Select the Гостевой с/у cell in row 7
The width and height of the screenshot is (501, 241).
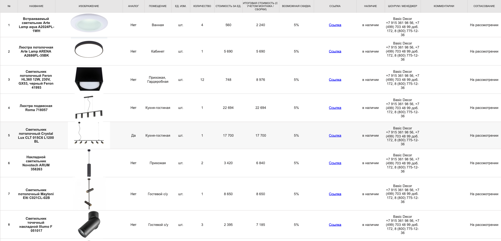pyautogui.click(x=158, y=194)
